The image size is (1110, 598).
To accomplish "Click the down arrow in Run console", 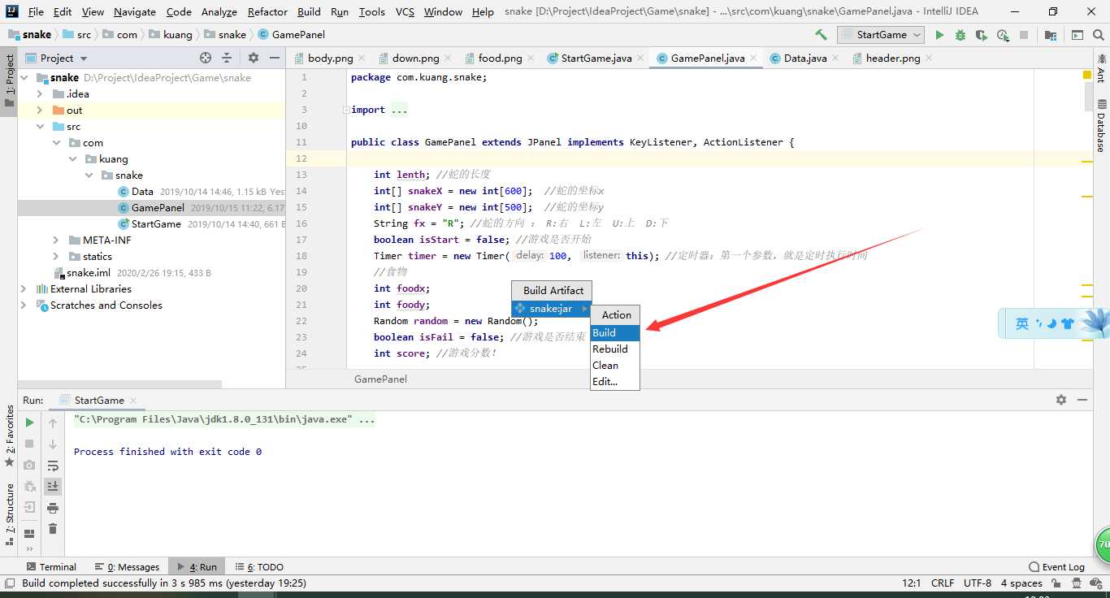I will click(x=53, y=444).
